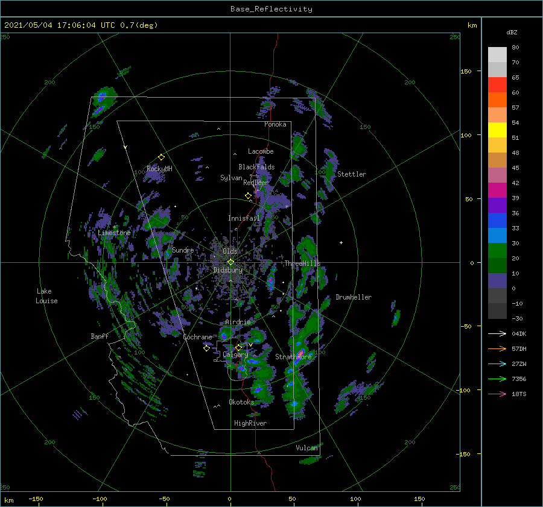This screenshot has height=507, width=543.
Task: Click the 04DK legend text
Action: point(519,333)
